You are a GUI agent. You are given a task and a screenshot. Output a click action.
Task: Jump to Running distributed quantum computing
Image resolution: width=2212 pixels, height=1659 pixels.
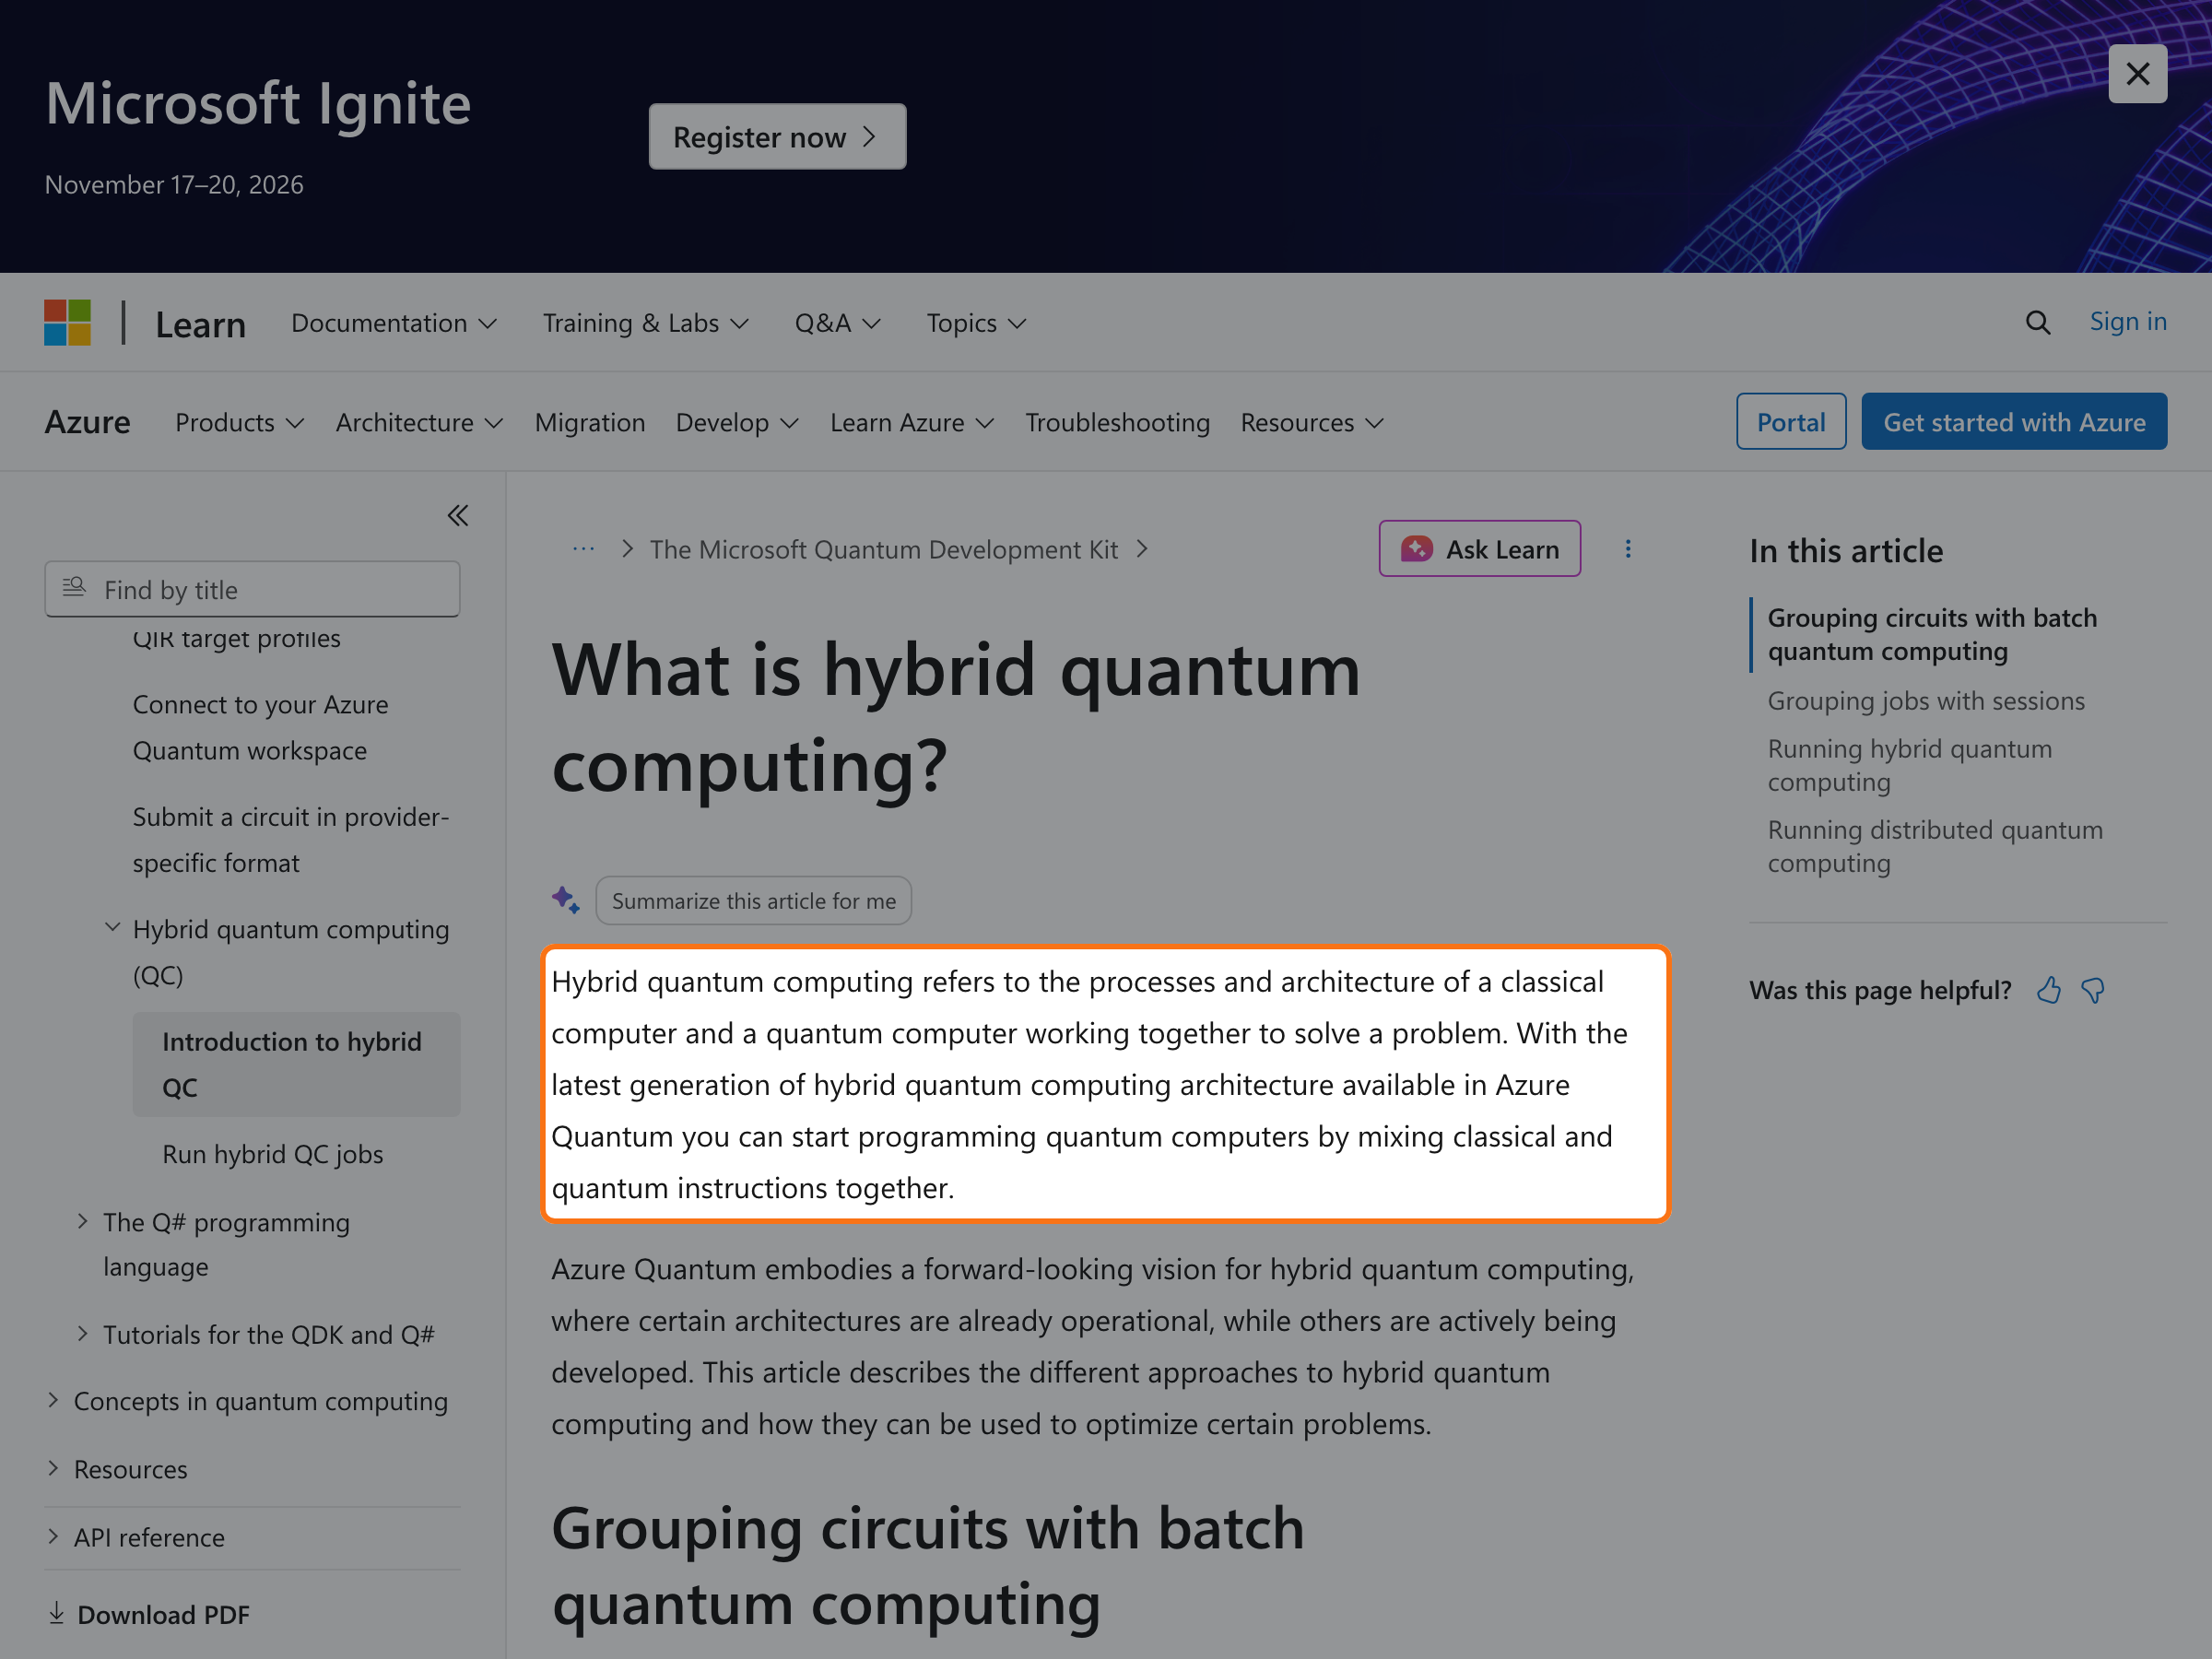(1934, 846)
